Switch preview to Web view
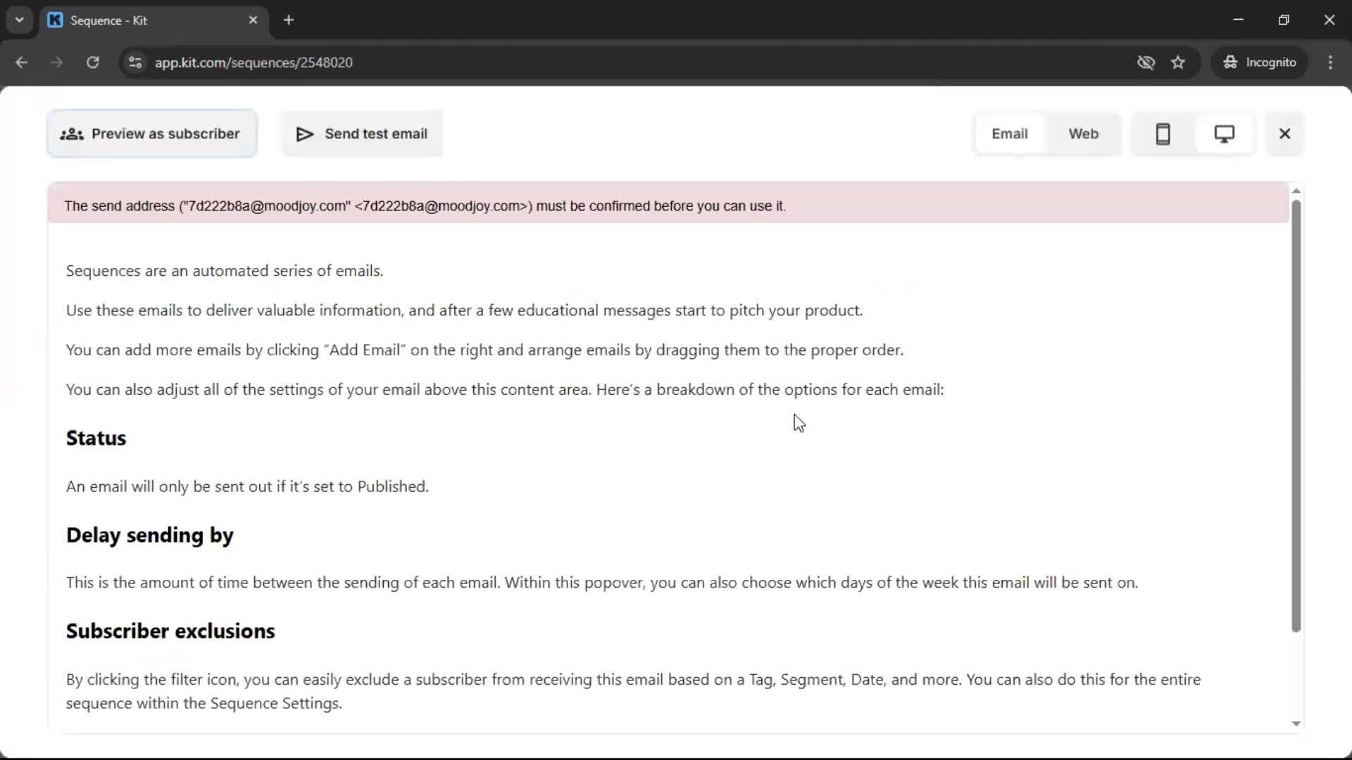 point(1083,134)
